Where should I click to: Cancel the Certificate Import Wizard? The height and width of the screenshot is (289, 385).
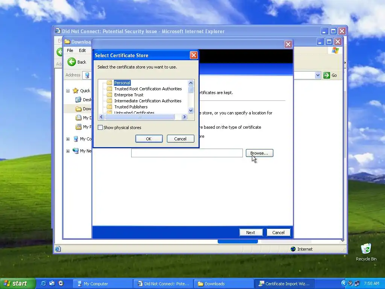(x=278, y=233)
